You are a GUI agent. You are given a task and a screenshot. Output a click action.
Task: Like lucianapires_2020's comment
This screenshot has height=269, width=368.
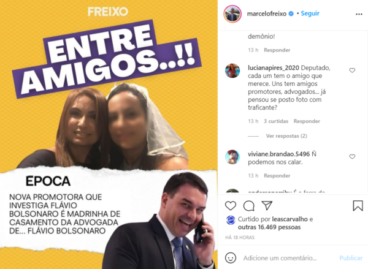[352, 70]
